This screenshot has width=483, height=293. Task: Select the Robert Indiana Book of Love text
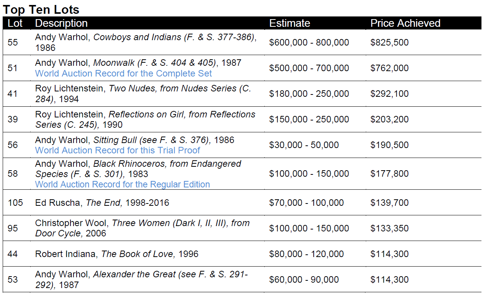click(x=116, y=254)
